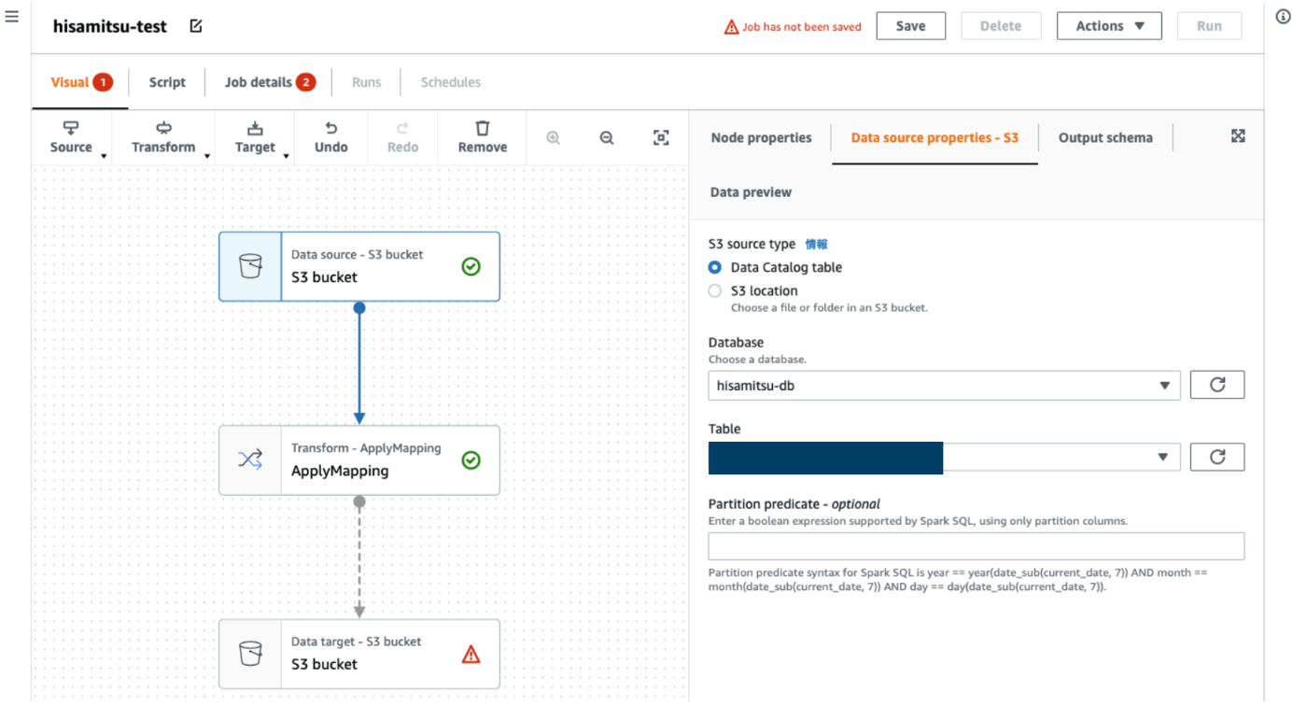Switch to the Script tab
Screen dimensions: 1307x706
[167, 82]
